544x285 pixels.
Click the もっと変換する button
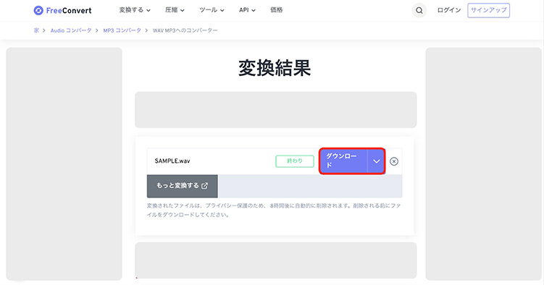pos(183,186)
